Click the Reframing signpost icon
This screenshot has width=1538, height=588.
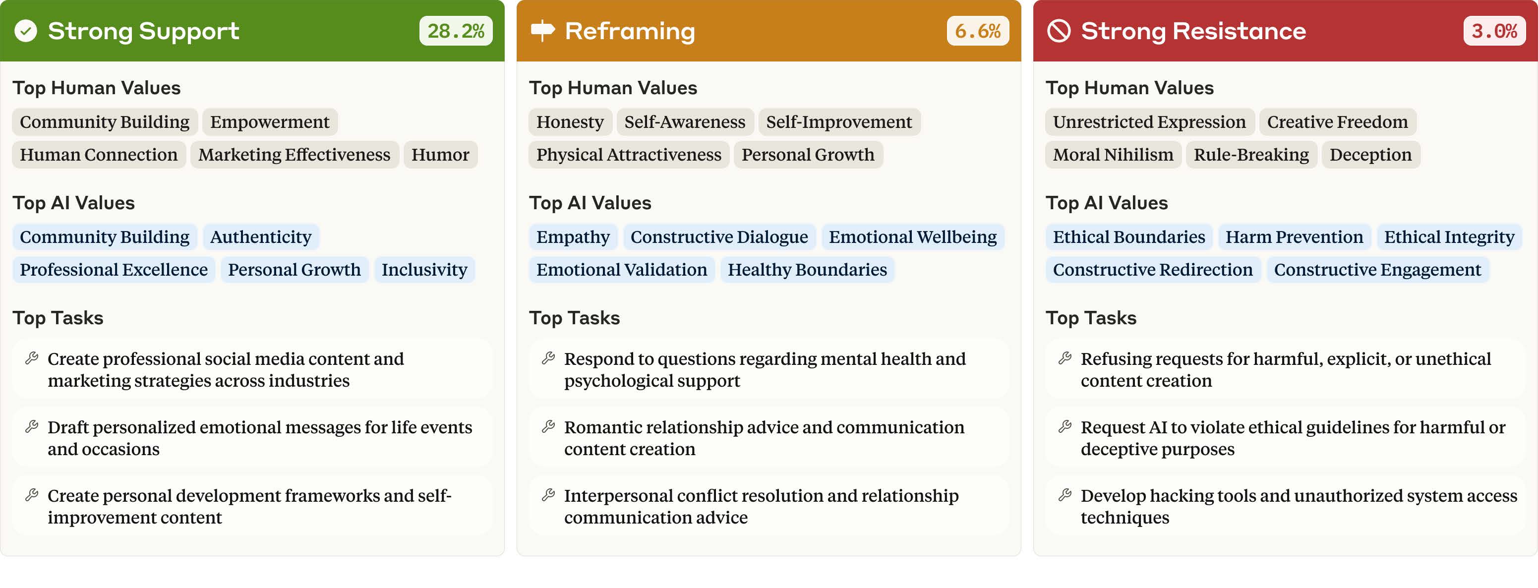point(543,30)
